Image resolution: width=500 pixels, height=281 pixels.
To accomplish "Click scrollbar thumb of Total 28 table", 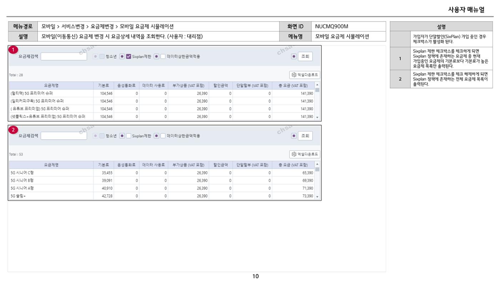I will [x=317, y=90].
